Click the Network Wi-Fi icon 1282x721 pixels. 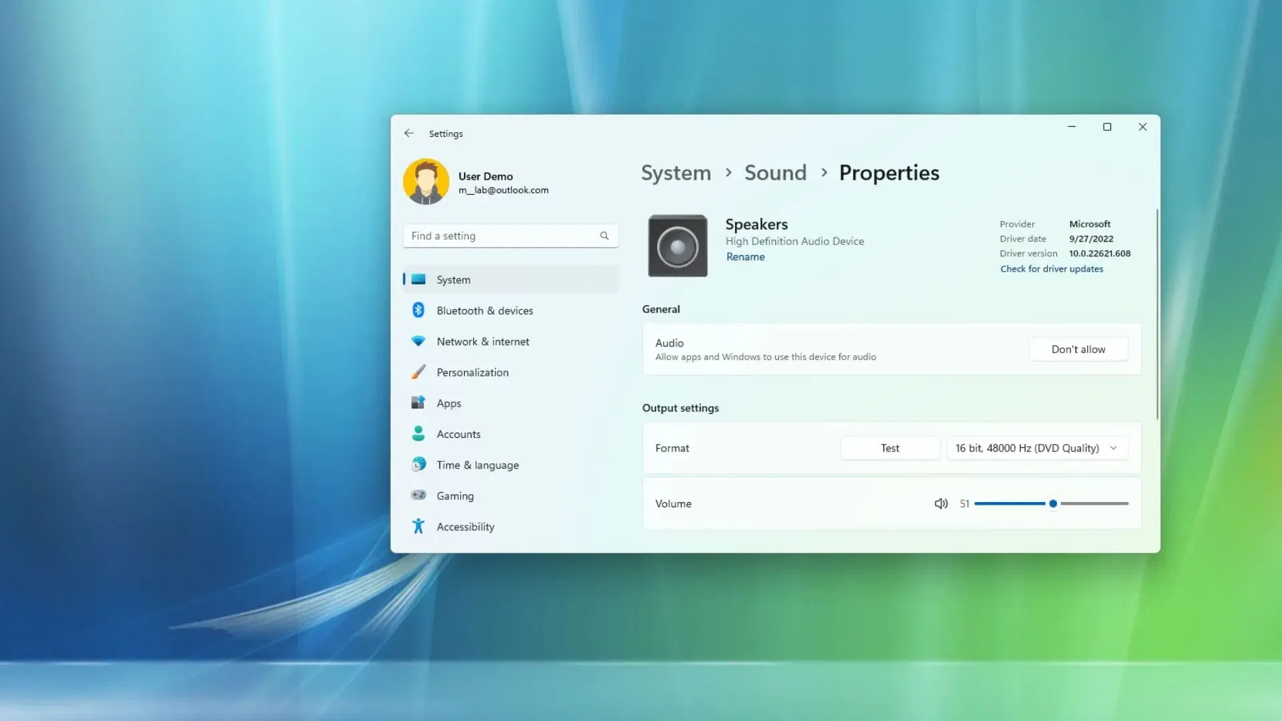(418, 341)
